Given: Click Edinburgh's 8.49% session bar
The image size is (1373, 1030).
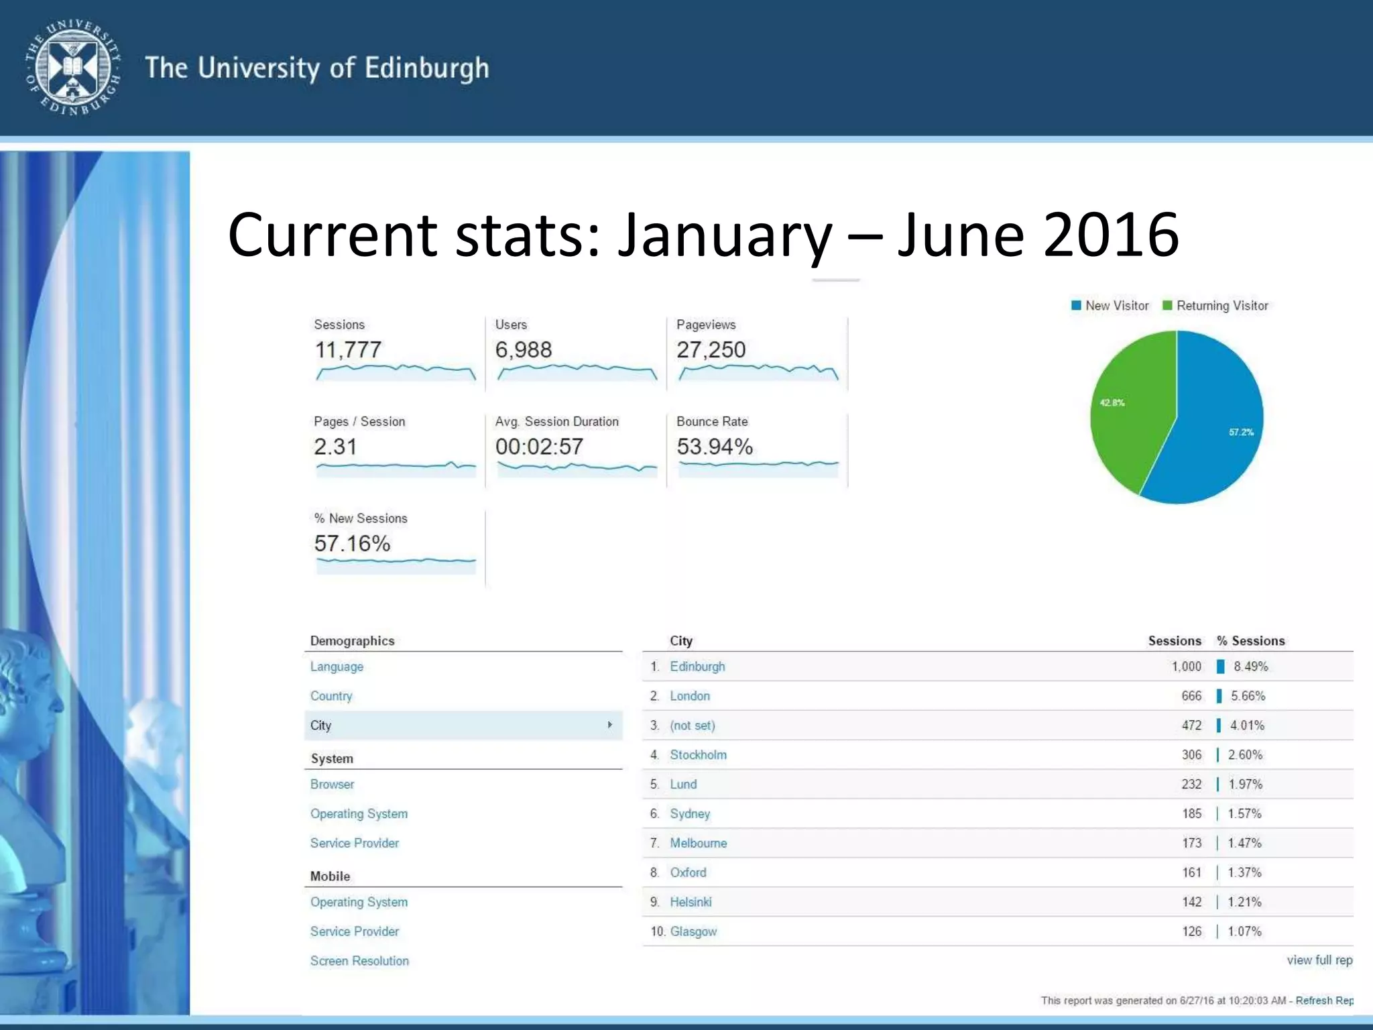Looking at the screenshot, I should [1220, 667].
